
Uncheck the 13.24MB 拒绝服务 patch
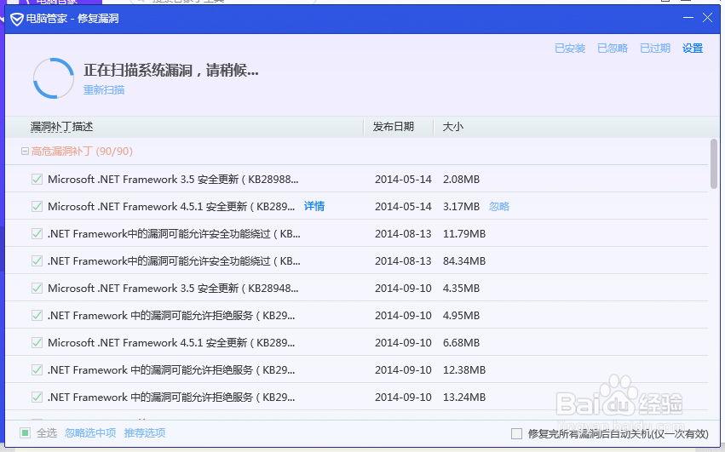37,398
